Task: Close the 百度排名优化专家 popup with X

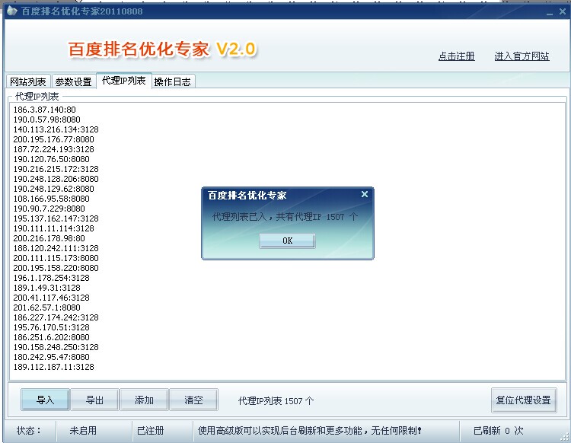Action: pyautogui.click(x=364, y=195)
